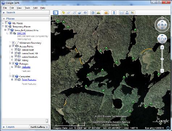The width and height of the screenshot is (172, 131).
Task: Click the Wilderness Boundary path icon
Action: [17, 43]
